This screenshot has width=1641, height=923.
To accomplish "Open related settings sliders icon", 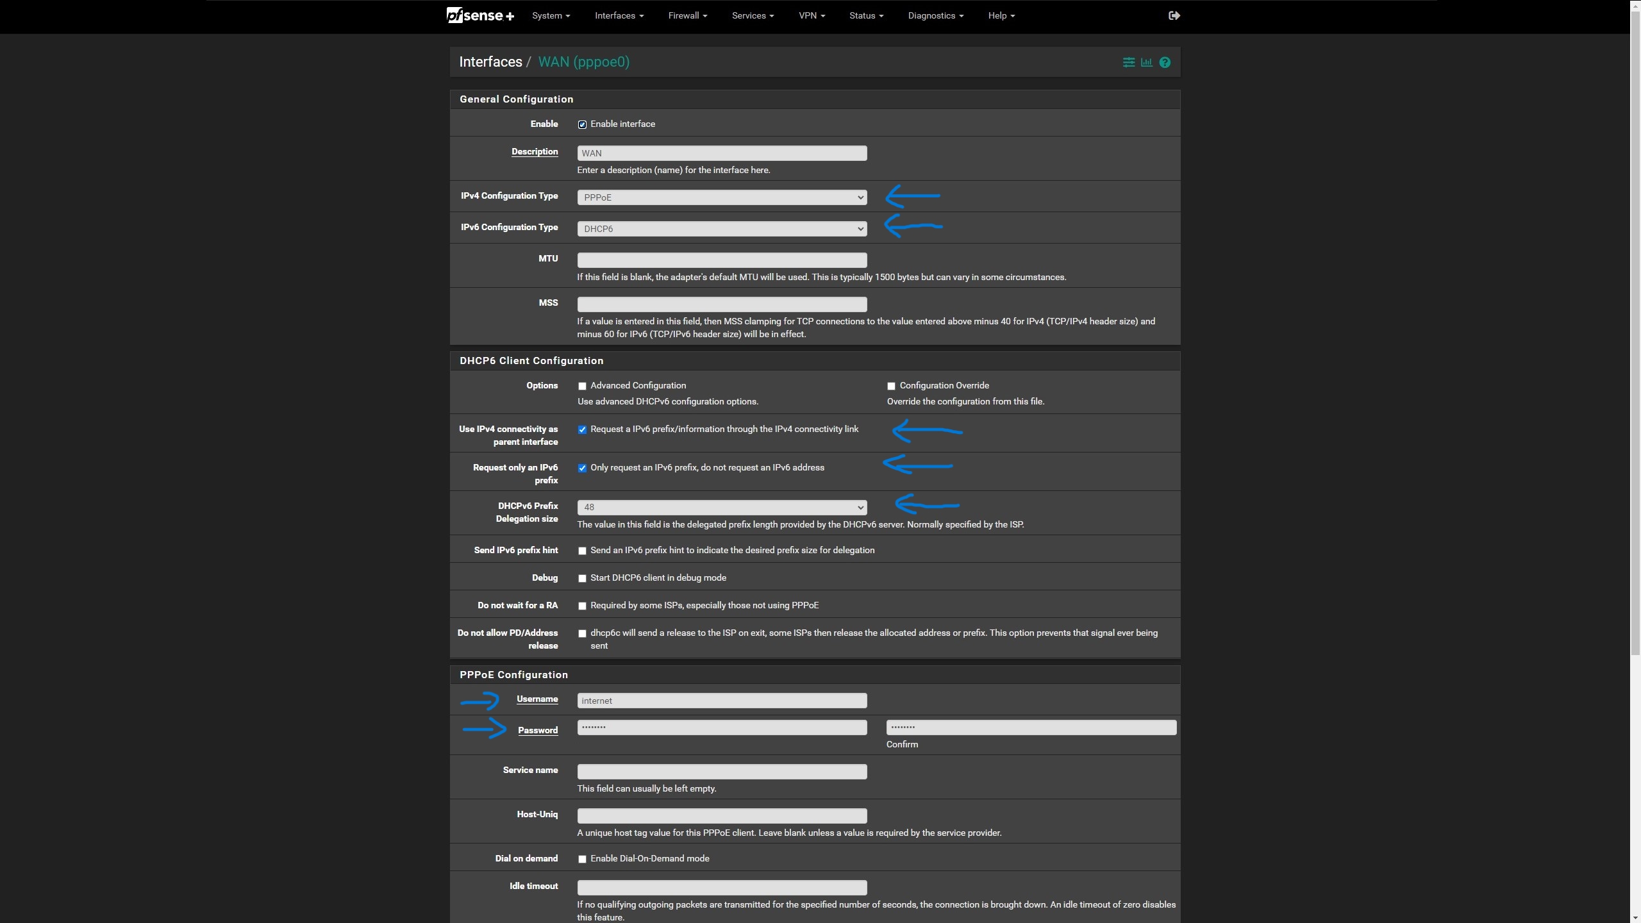I will pyautogui.click(x=1128, y=62).
